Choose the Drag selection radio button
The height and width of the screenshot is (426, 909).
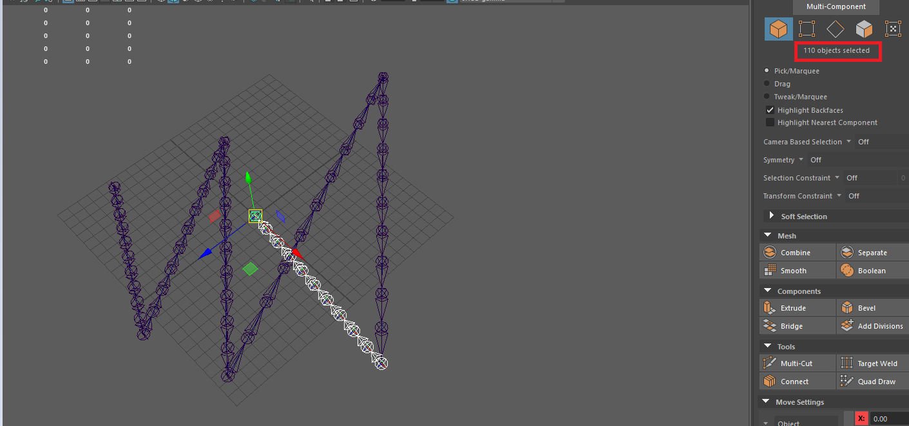click(x=767, y=84)
